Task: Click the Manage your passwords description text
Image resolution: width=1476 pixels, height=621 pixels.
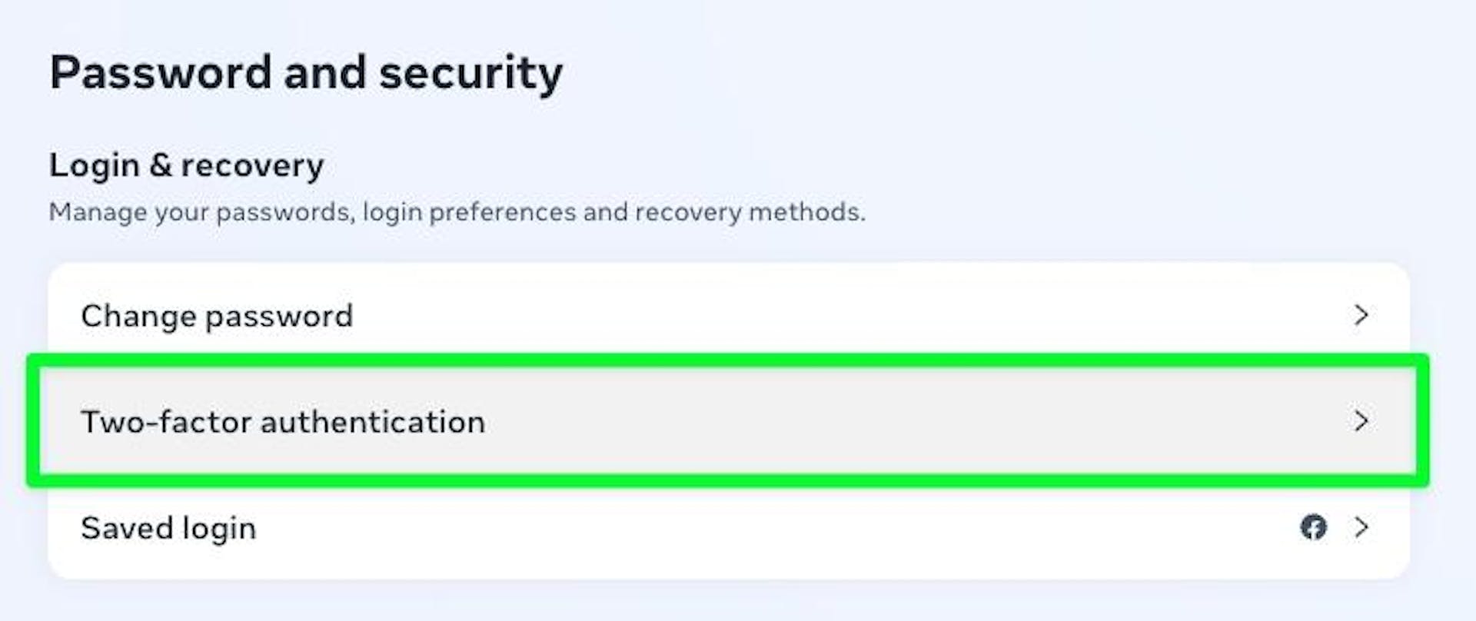Action: pyautogui.click(x=457, y=212)
